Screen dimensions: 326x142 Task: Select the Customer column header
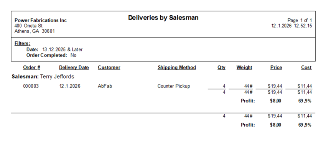tap(109, 68)
